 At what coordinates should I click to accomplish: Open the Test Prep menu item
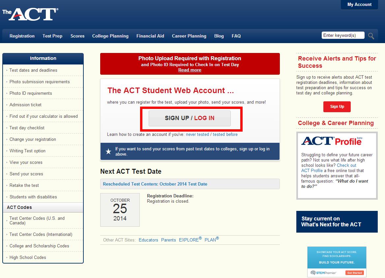(x=52, y=36)
